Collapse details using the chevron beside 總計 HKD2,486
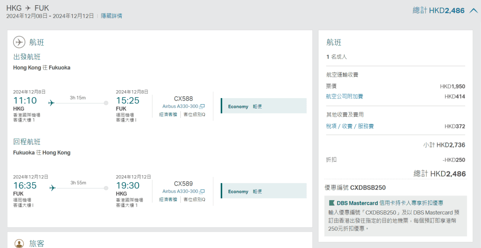481x248 pixels. coord(473,10)
